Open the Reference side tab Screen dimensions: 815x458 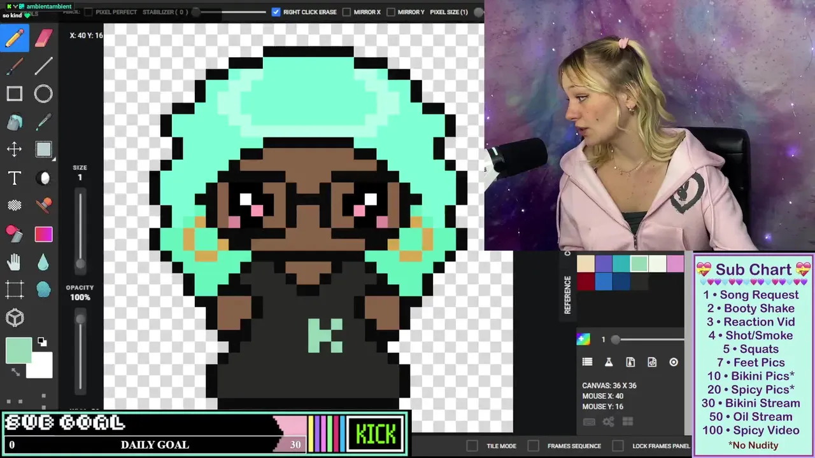567,295
